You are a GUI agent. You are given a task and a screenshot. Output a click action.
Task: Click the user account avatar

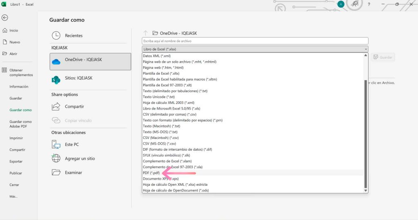point(341,4)
